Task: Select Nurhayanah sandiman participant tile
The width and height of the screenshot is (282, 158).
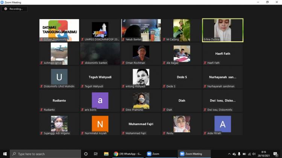Action: (x=223, y=77)
